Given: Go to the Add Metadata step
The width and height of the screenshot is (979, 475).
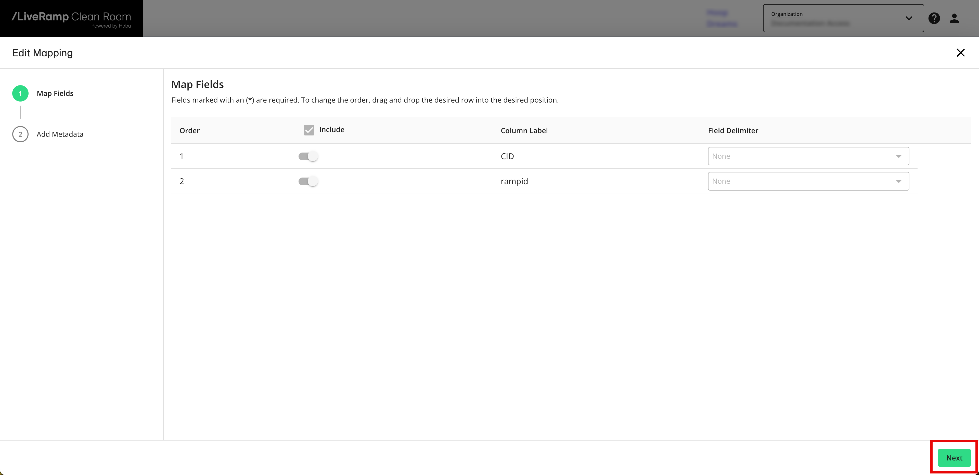Looking at the screenshot, I should tap(60, 134).
